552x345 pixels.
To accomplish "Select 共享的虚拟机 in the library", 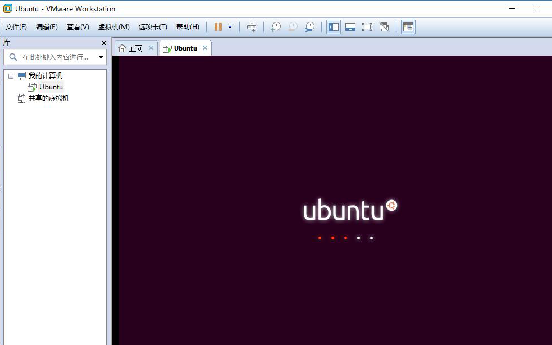I will (49, 98).
